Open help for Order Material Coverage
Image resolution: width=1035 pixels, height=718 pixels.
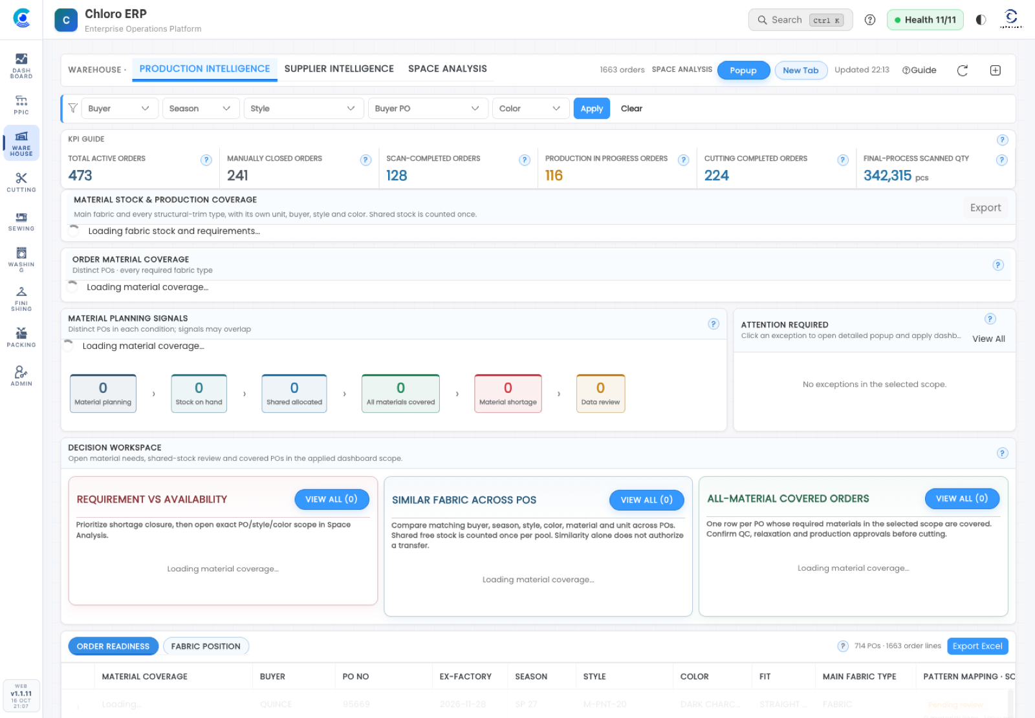(x=998, y=265)
